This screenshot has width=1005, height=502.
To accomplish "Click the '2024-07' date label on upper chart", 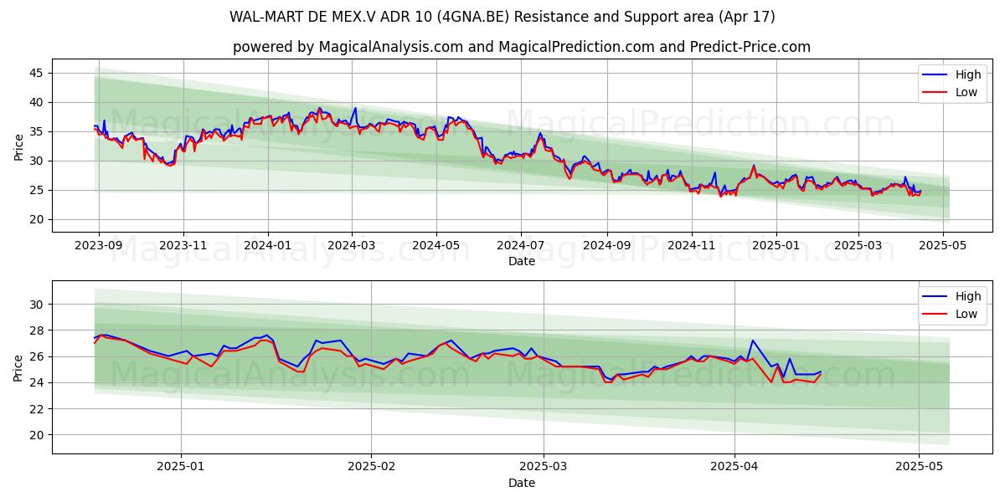I will (520, 247).
